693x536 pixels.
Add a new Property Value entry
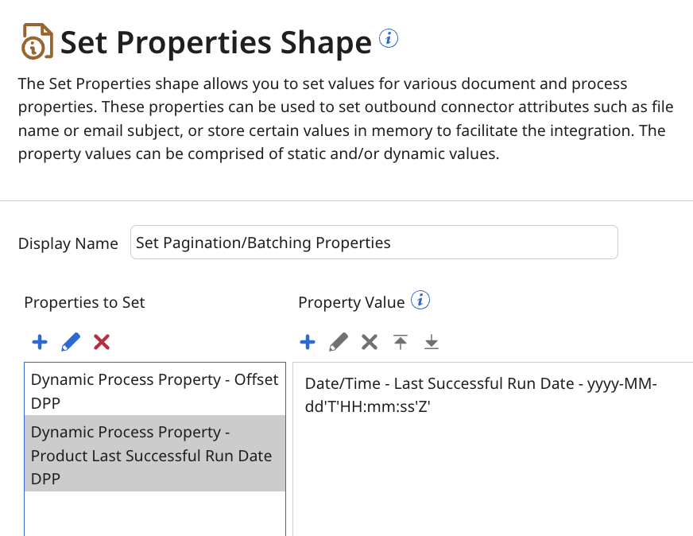coord(308,342)
